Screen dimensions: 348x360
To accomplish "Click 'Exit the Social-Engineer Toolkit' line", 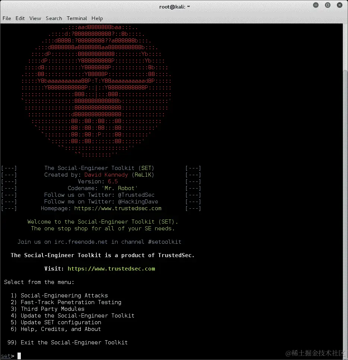I will [x=67, y=342].
